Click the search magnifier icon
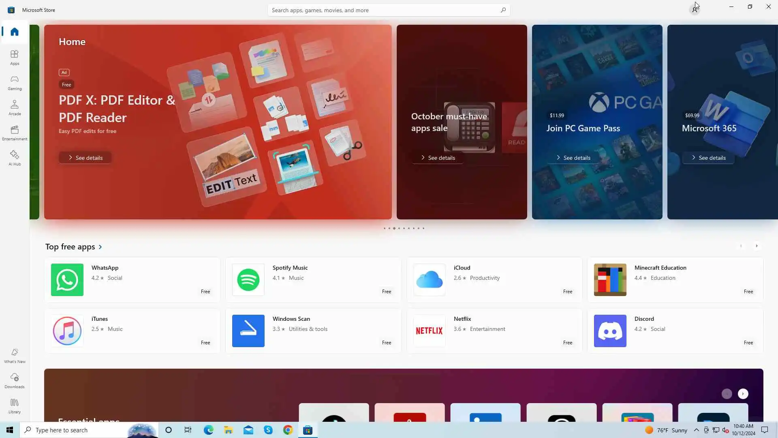This screenshot has height=438, width=778. click(503, 10)
